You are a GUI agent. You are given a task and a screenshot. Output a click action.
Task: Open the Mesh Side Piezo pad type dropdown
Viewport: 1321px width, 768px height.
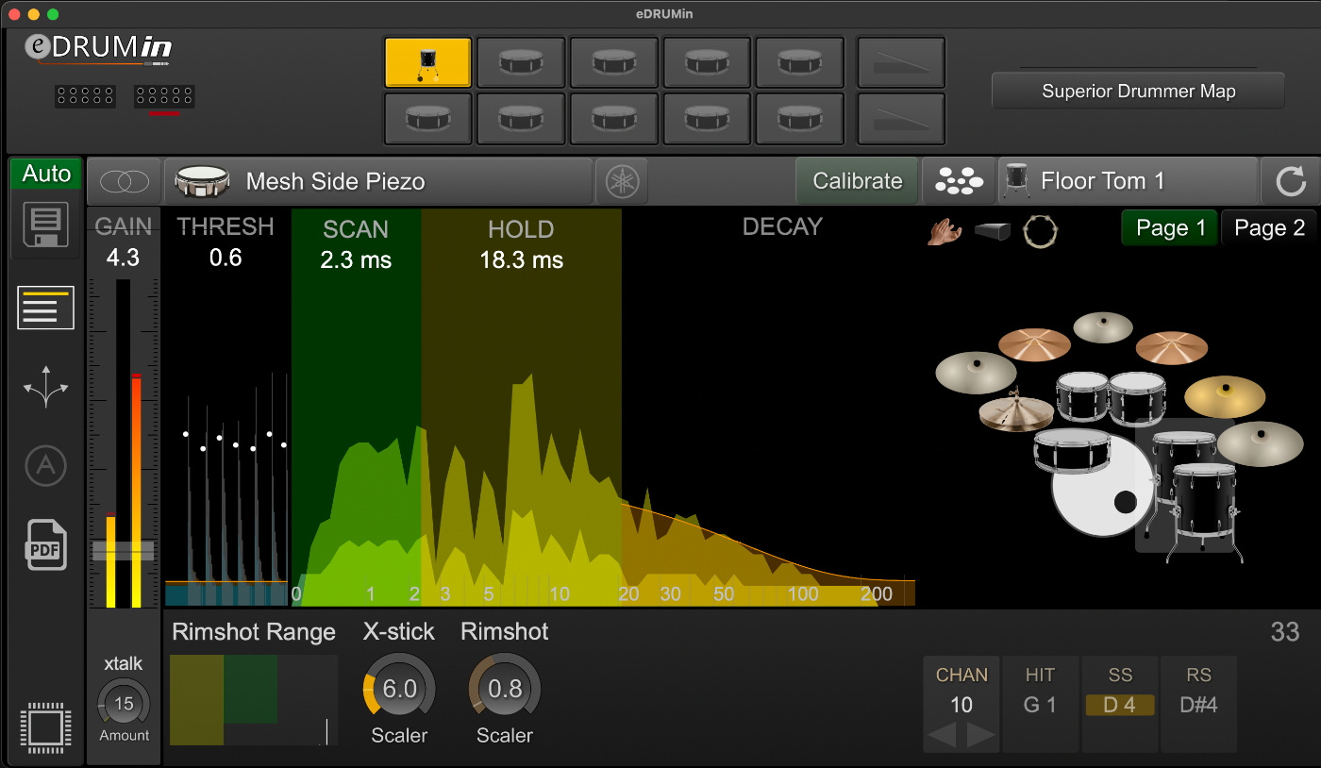coord(378,181)
